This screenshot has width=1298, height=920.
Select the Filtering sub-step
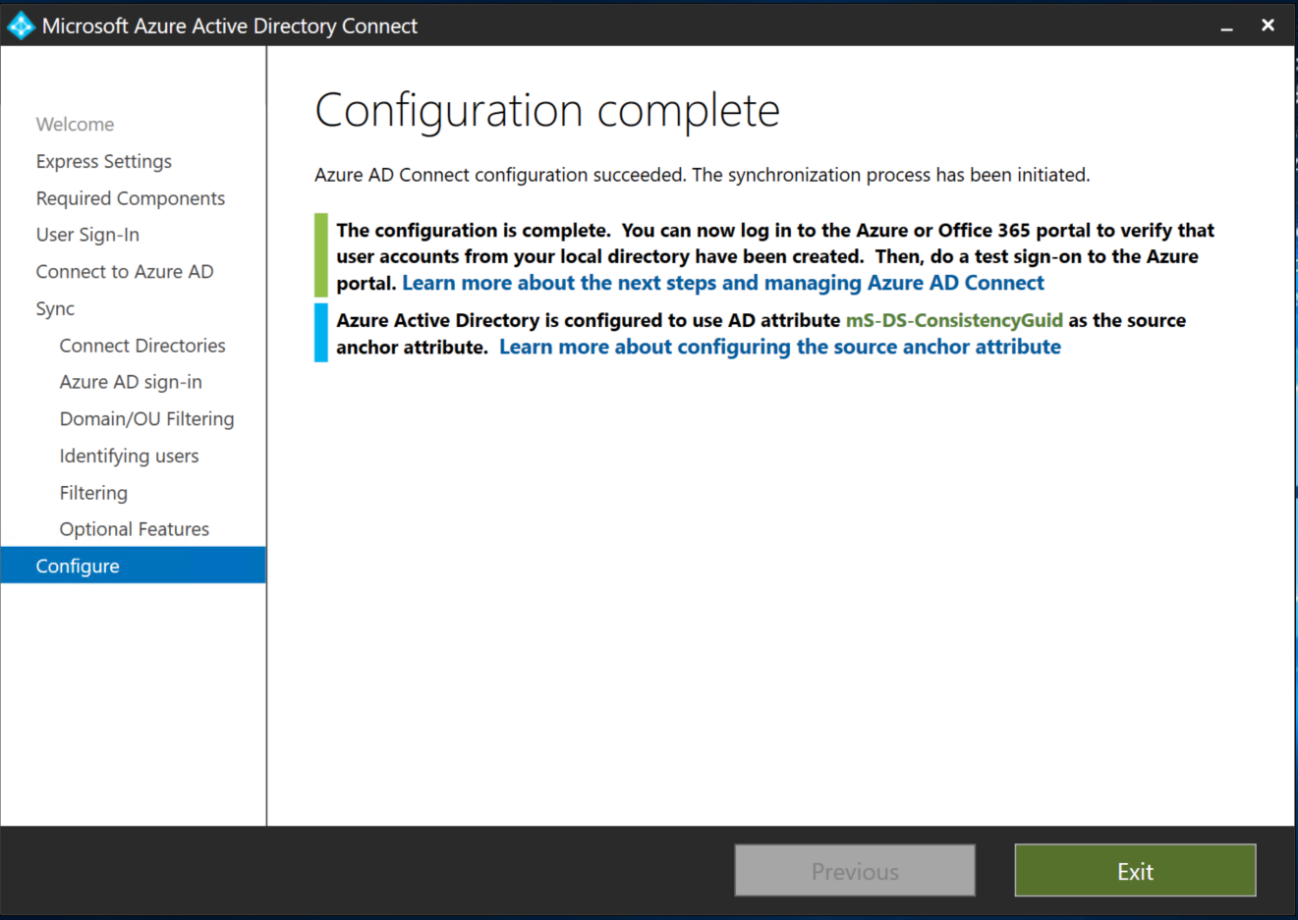pos(93,493)
